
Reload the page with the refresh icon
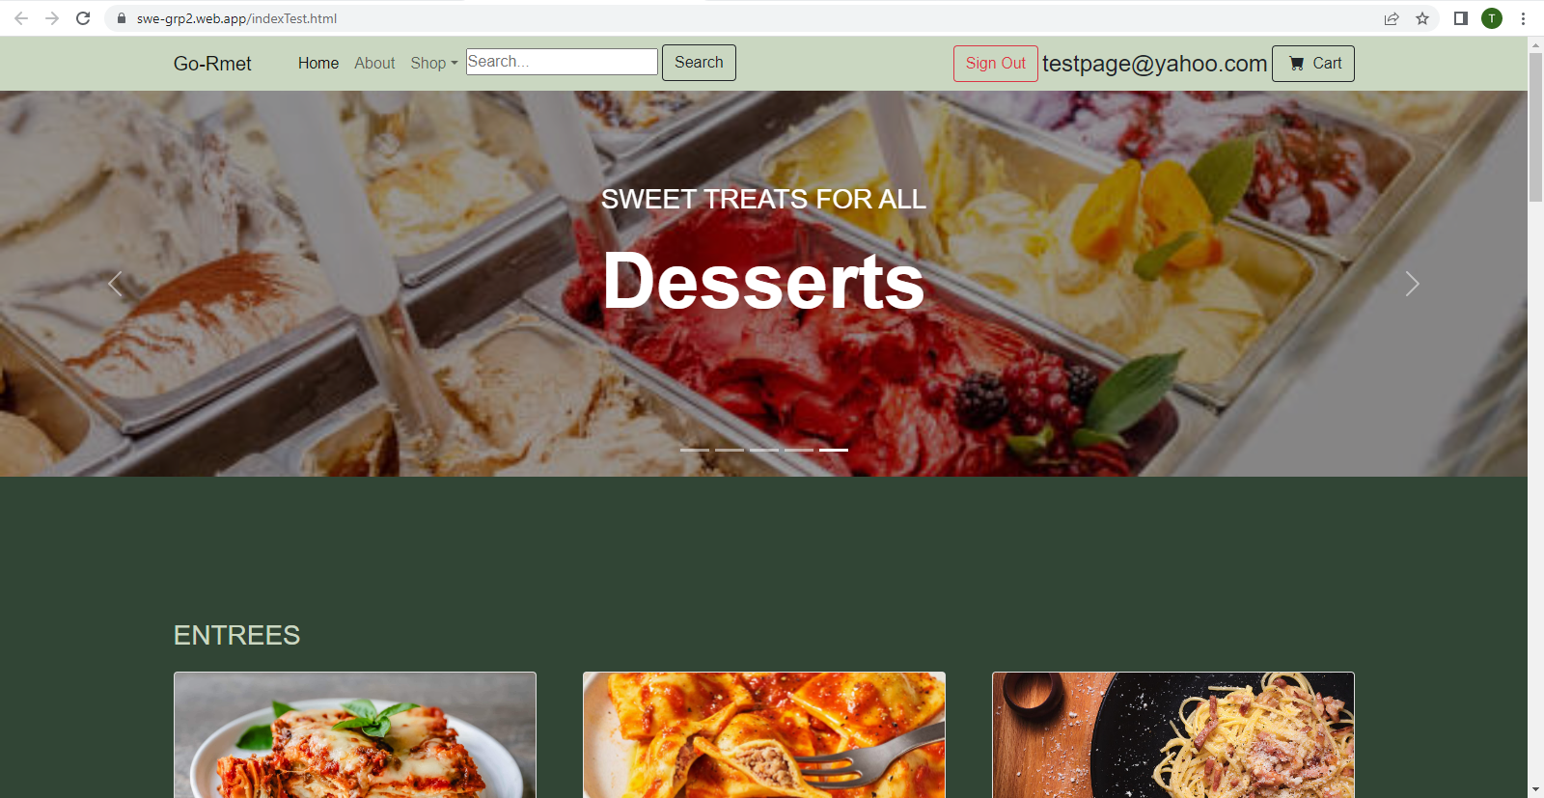[x=83, y=18]
